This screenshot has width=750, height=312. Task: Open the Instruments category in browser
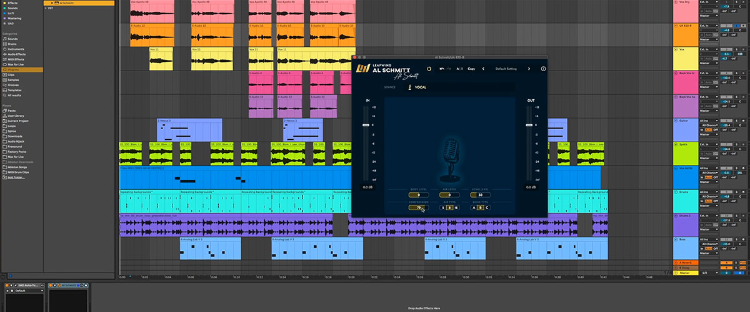tap(15, 49)
